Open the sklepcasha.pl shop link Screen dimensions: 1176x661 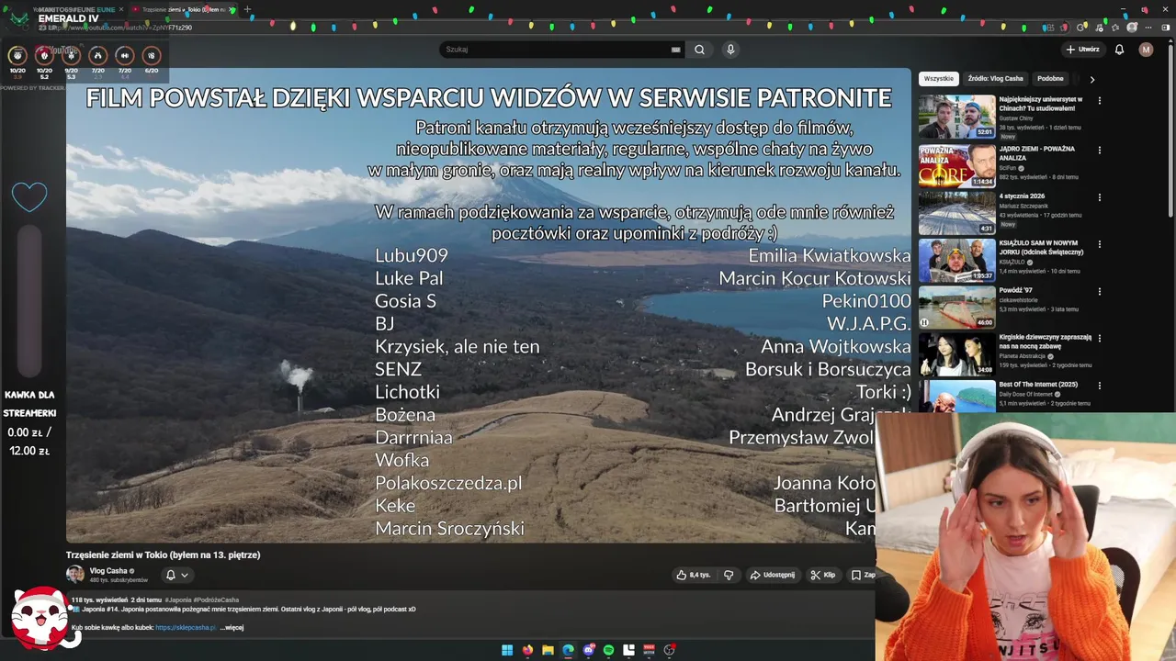point(186,628)
